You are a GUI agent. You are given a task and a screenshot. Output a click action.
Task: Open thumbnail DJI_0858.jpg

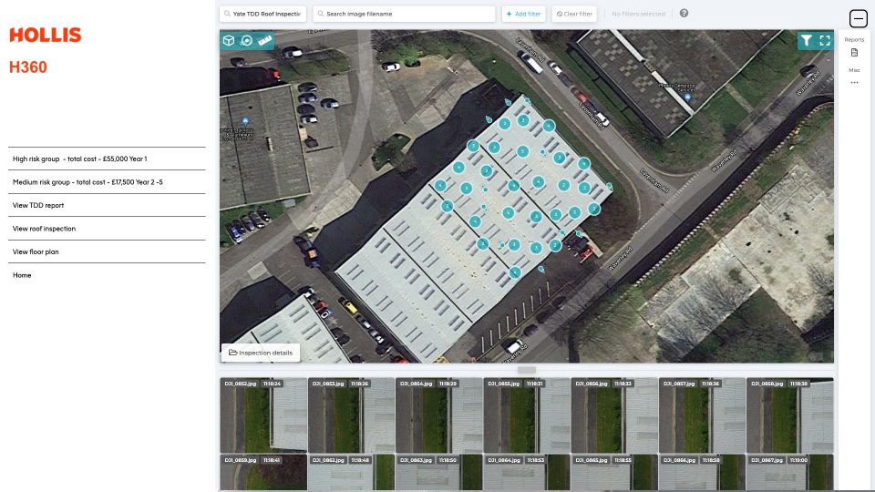coord(789,415)
